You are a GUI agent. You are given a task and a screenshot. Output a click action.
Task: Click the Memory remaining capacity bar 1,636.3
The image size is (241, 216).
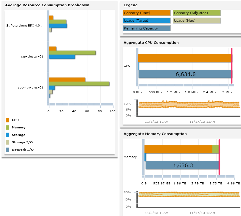182,165
